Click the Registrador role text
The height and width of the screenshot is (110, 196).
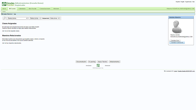20,5
